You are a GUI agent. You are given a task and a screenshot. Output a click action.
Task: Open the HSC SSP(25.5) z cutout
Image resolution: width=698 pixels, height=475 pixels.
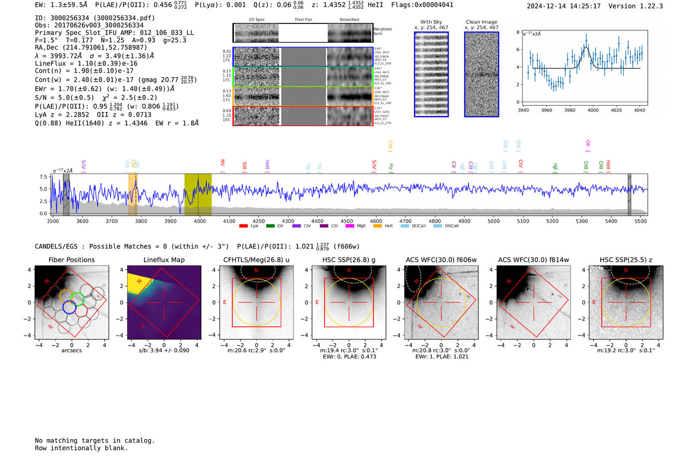pos(626,302)
